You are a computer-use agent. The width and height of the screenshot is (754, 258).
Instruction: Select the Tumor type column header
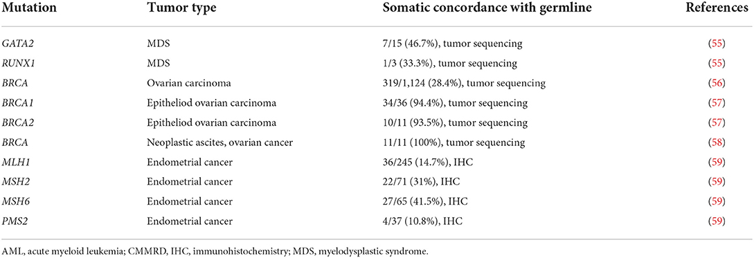[176, 9]
